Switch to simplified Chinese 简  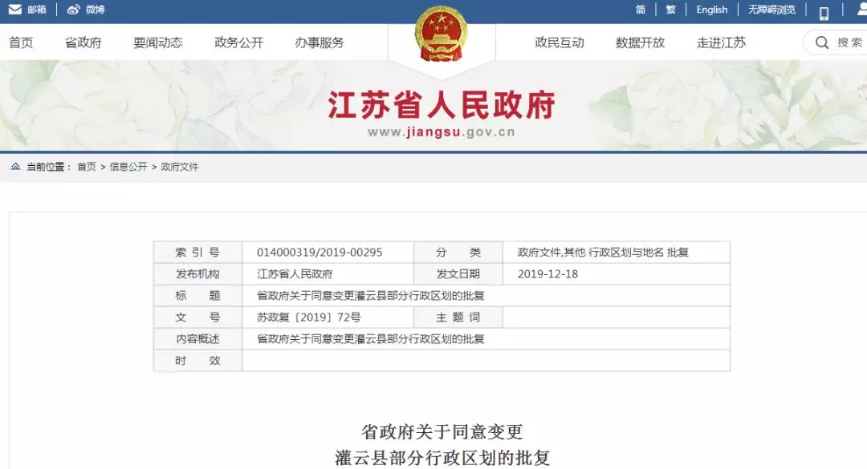click(x=641, y=10)
